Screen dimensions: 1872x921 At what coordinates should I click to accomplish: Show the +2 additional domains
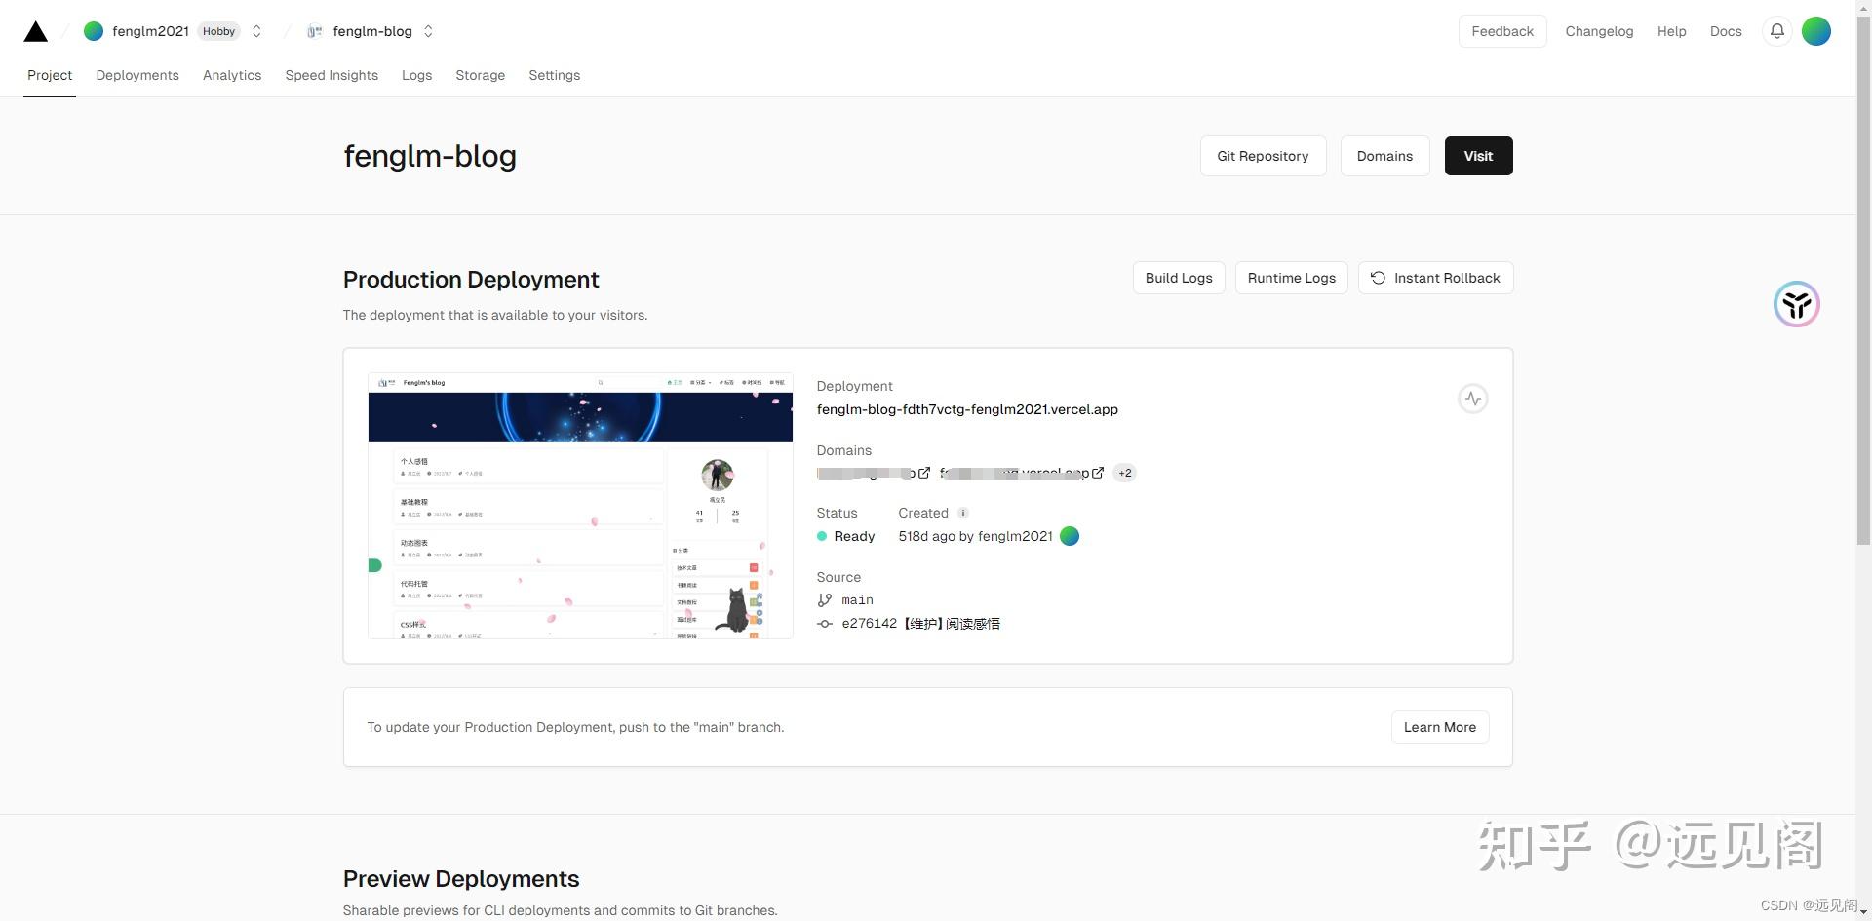pyautogui.click(x=1125, y=473)
